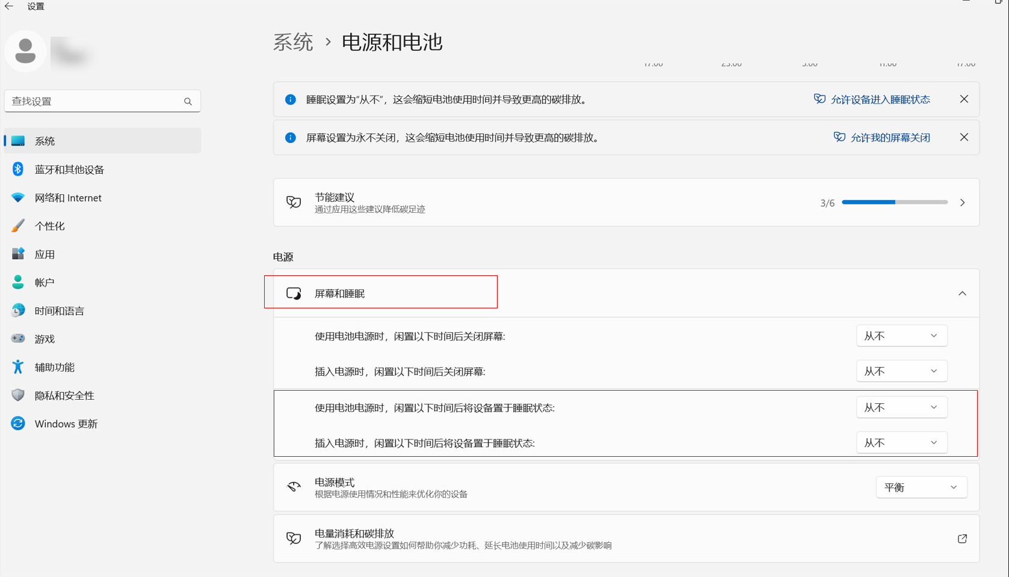Open 电源模式 dropdown set to 平衡
Screen dimensions: 1009x577
coord(921,487)
